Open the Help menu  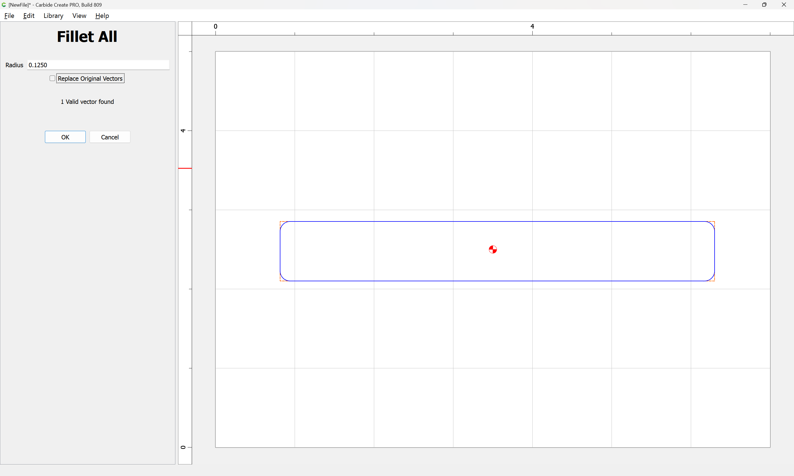[102, 16]
